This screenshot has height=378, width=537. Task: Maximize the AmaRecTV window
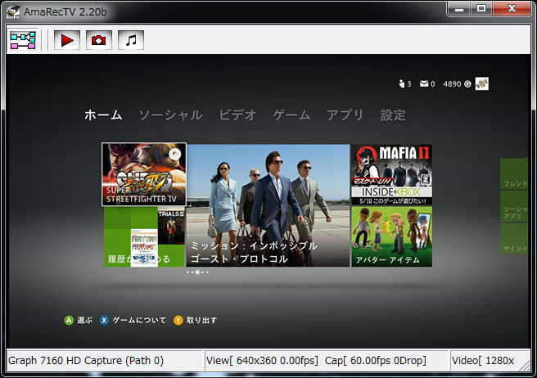click(481, 8)
